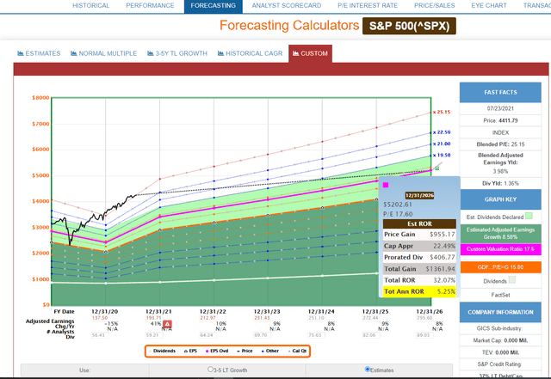551x379 pixels.
Task: Toggle the EPS legend item
Action: point(191,351)
